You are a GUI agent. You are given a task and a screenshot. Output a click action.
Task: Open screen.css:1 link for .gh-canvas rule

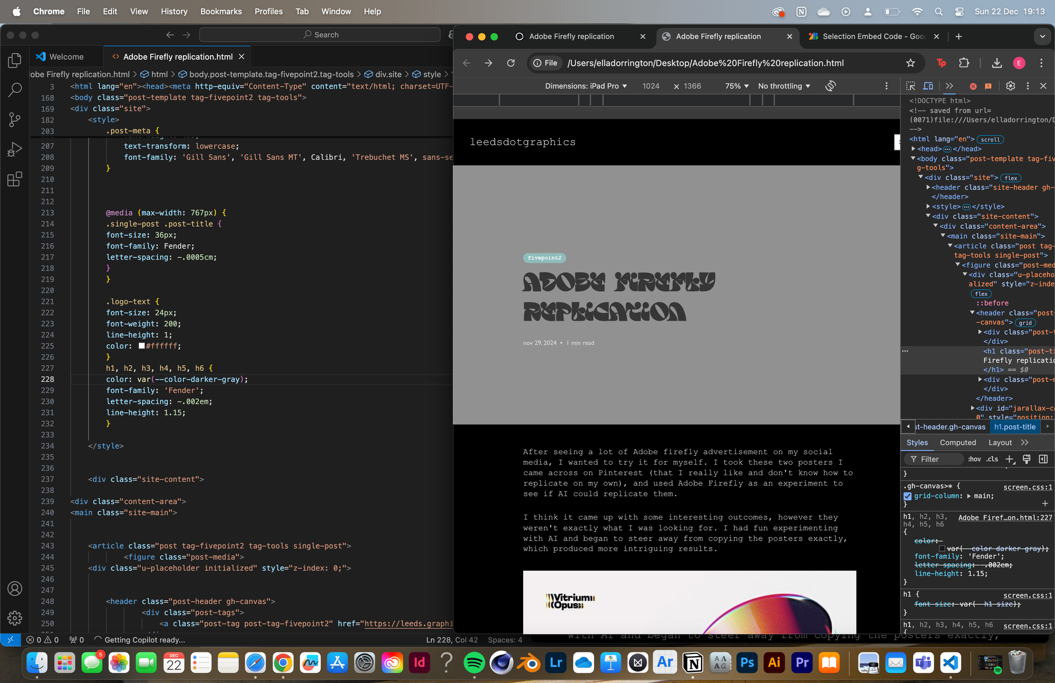[x=1028, y=487]
